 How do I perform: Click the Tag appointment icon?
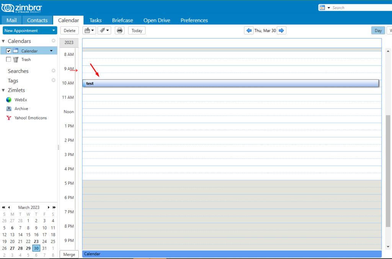[x=103, y=30]
